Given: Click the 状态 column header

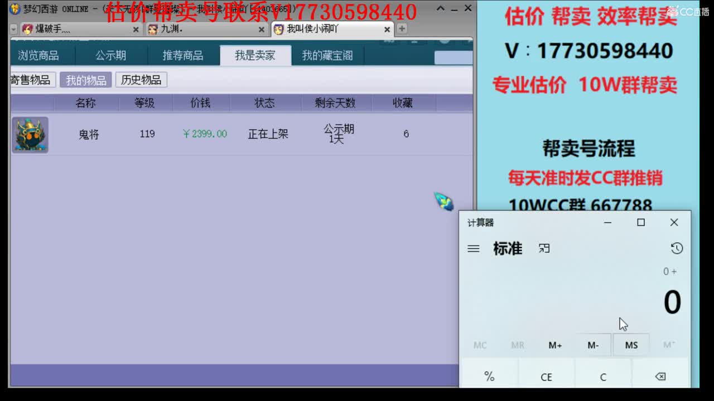Looking at the screenshot, I should (x=264, y=103).
